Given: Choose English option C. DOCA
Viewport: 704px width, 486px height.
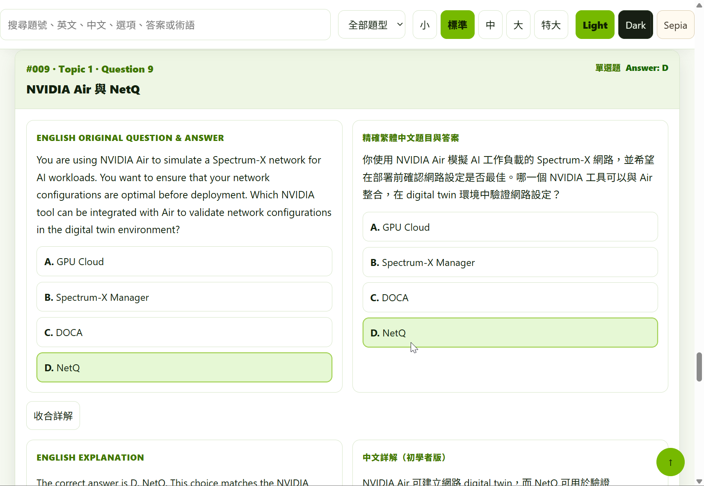Looking at the screenshot, I should (184, 332).
